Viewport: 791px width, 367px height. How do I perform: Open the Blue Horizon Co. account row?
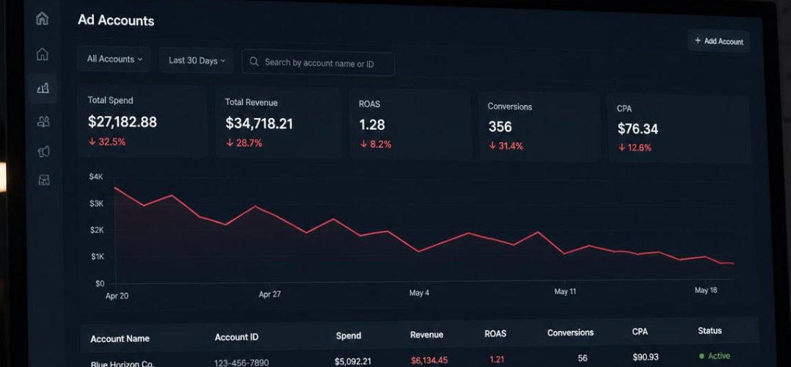tap(419, 360)
